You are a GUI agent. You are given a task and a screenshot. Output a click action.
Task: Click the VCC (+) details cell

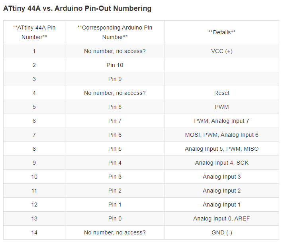tap(222, 51)
